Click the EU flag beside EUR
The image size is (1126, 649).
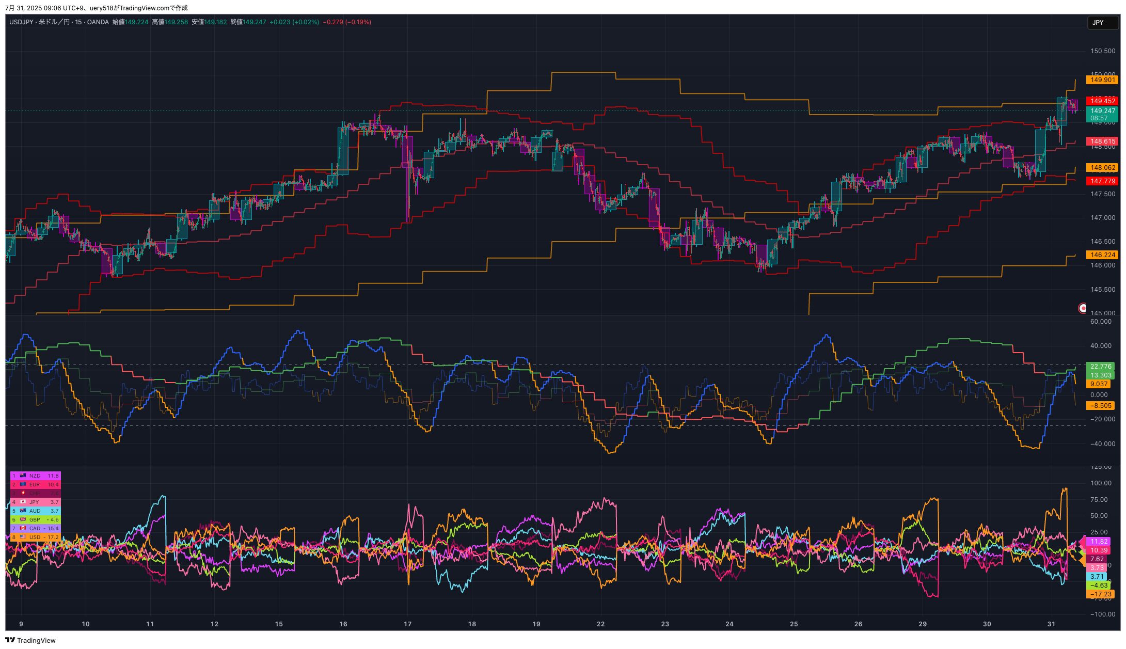point(23,484)
